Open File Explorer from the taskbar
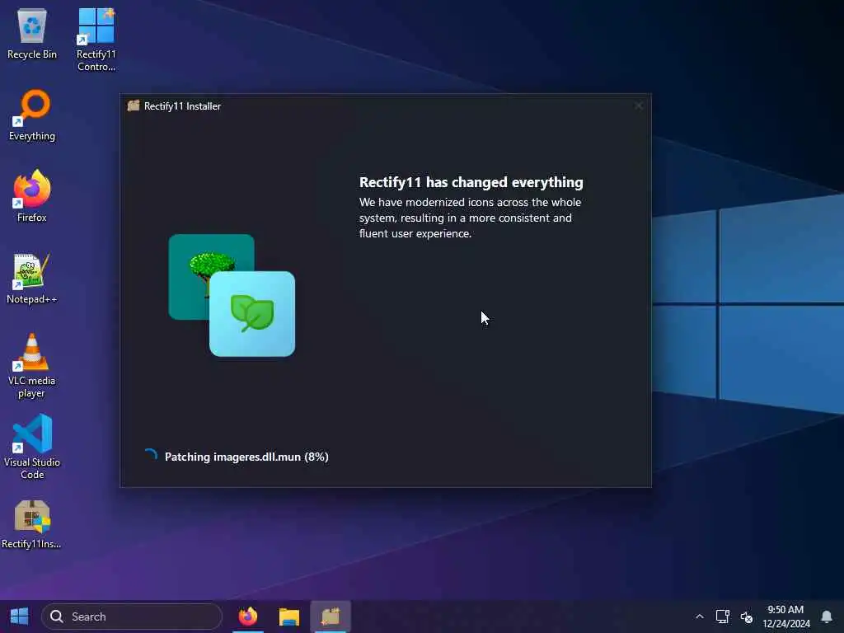This screenshot has width=844, height=633. pos(289,617)
